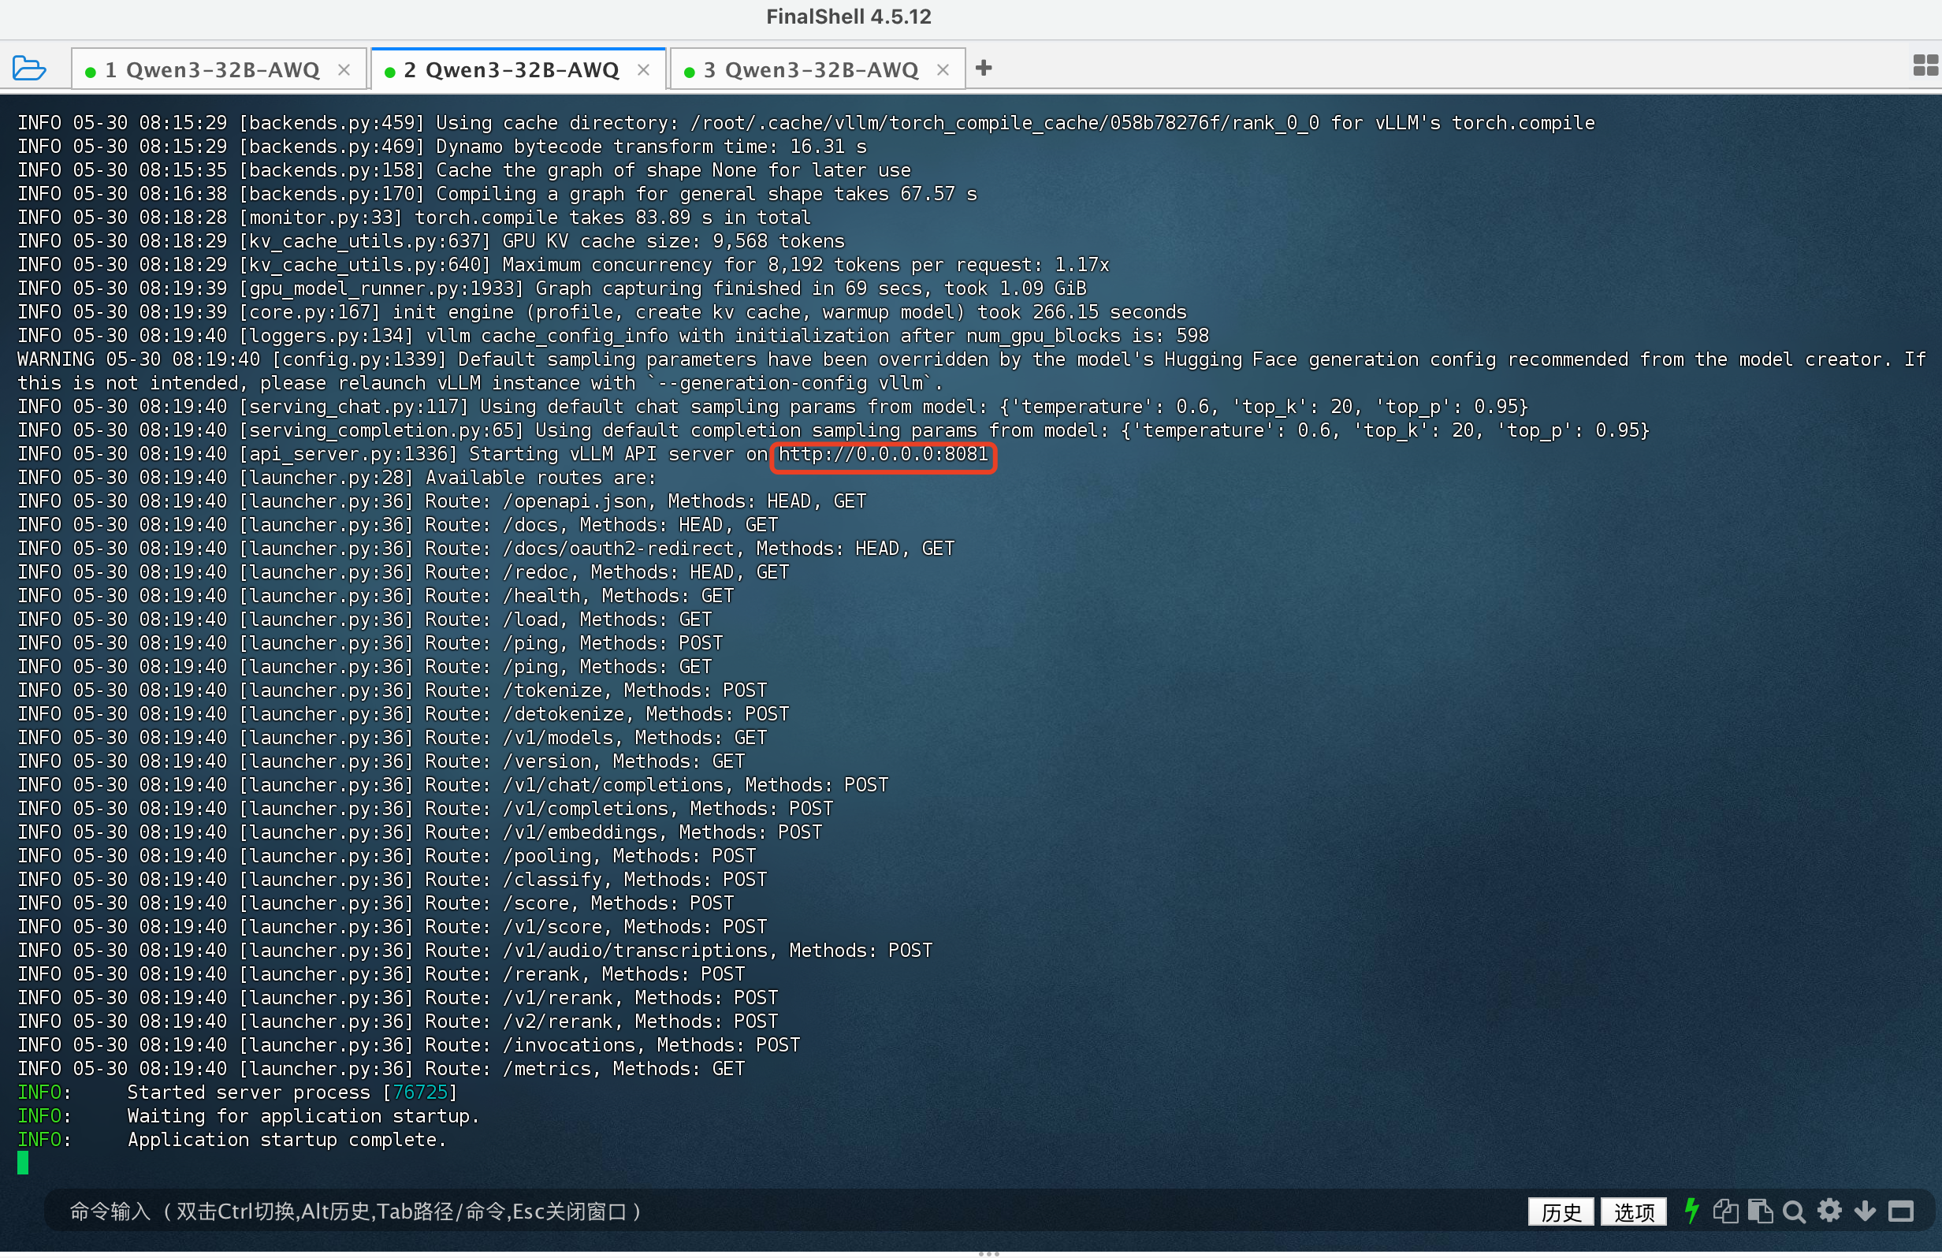Select the active tab 2 Qwen3-32B-AWQ
1942x1258 pixels.
pyautogui.click(x=512, y=70)
